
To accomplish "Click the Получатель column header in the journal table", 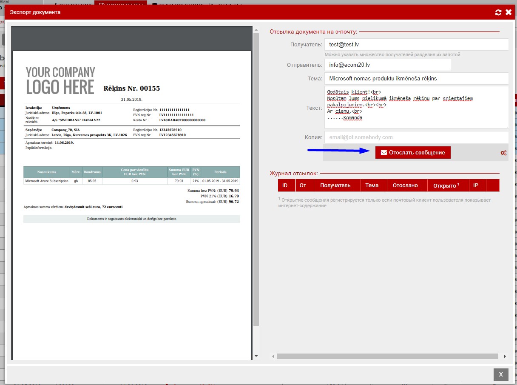I will 335,185.
